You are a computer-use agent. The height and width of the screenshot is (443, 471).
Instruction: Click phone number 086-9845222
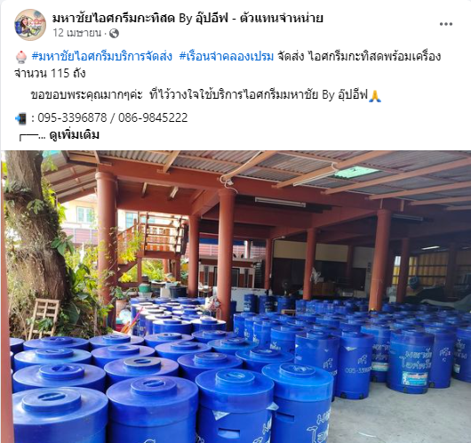(x=153, y=117)
